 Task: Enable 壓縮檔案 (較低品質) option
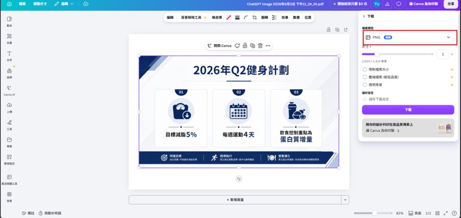365,77
